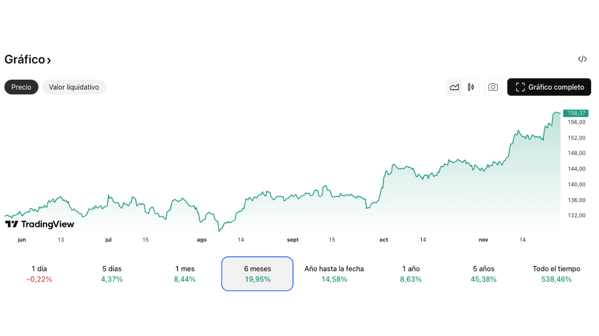Switch to Valor liquidativo view
The image size is (599, 336).
[x=74, y=87]
